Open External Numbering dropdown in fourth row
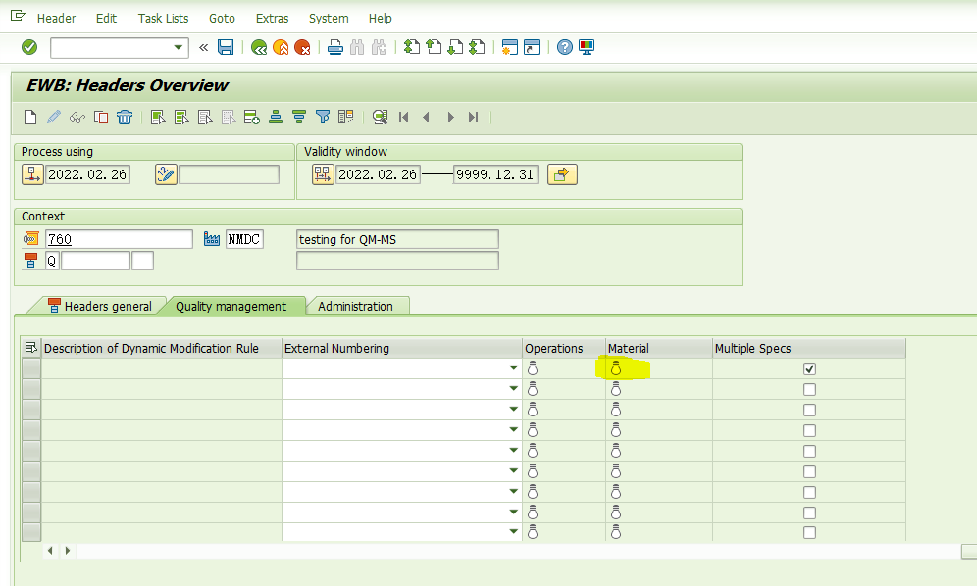Screen dimensions: 977x586 513,429
